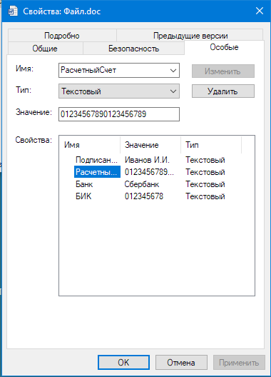Viewport: 271px width, 377px height.
Task: Select the Особые tab
Action: (224, 47)
